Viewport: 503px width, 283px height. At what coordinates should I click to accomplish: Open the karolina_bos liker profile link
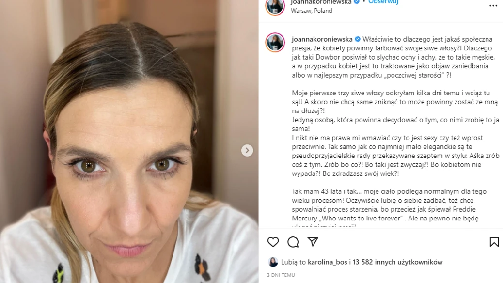pos(327,262)
